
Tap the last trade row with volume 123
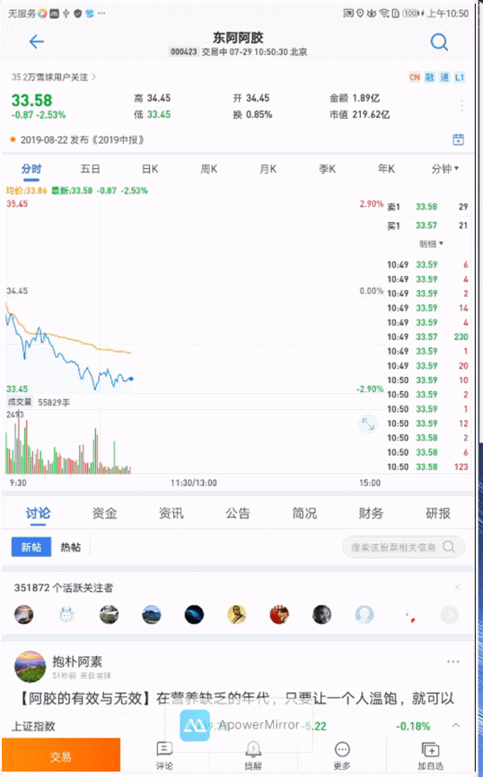427,467
